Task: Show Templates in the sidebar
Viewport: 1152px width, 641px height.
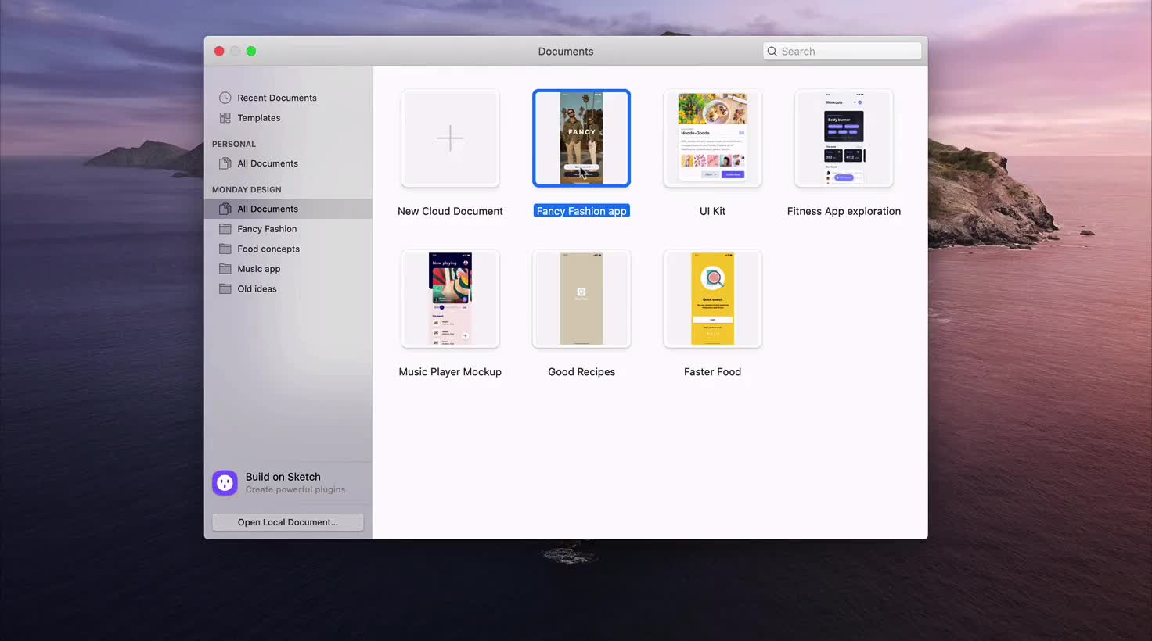Action: [288, 118]
